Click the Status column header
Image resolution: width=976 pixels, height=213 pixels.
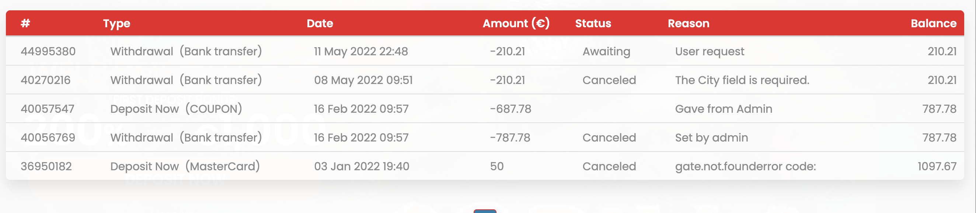593,24
